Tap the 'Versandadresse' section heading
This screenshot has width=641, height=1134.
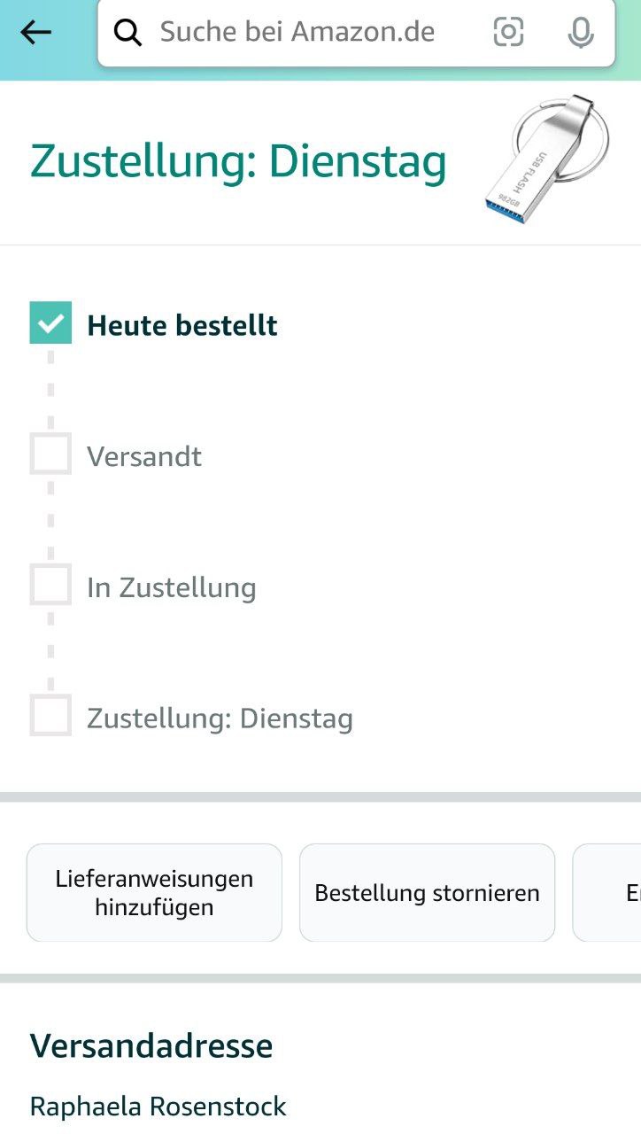(151, 1046)
